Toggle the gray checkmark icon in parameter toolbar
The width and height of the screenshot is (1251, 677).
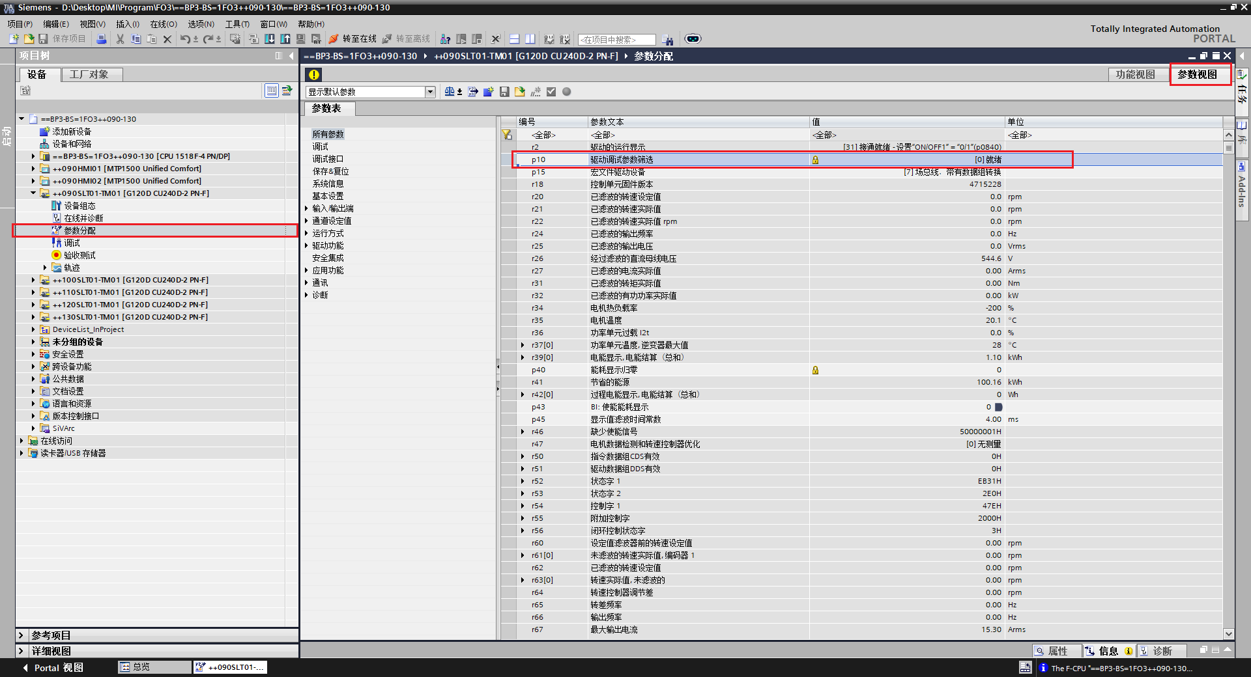[551, 92]
